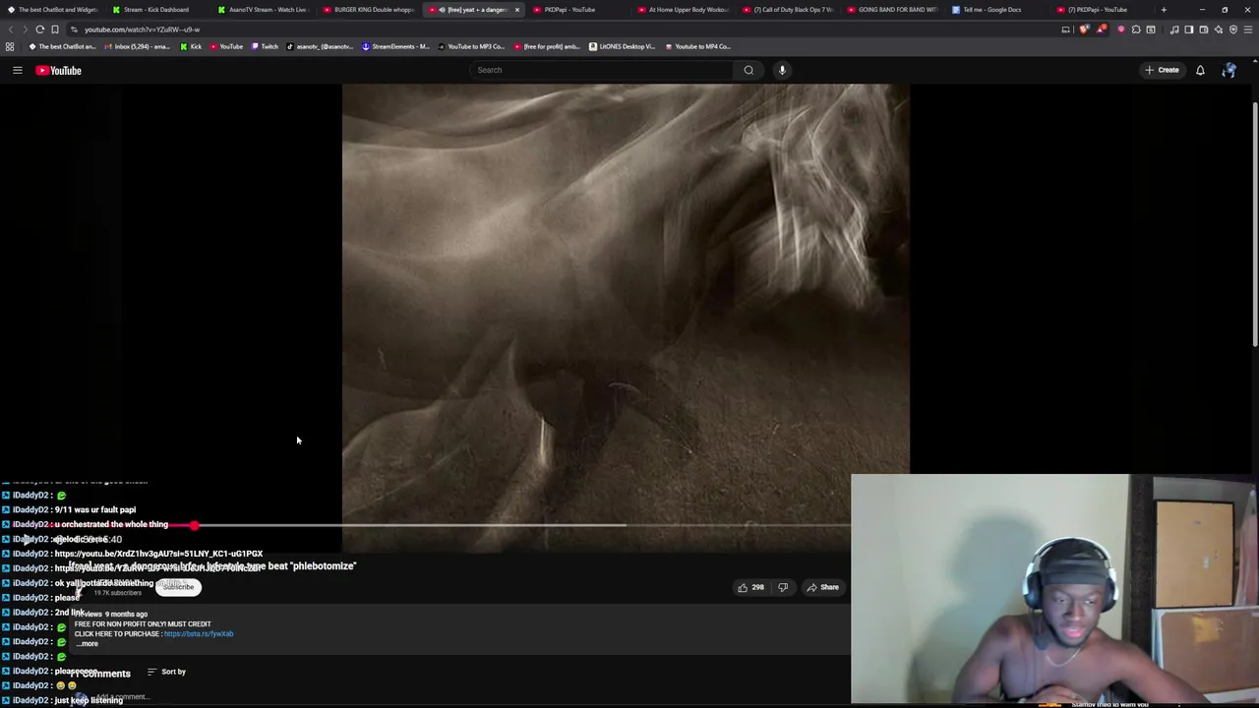Open a new browser tab
Viewport: 1259px width, 708px height.
click(1164, 10)
